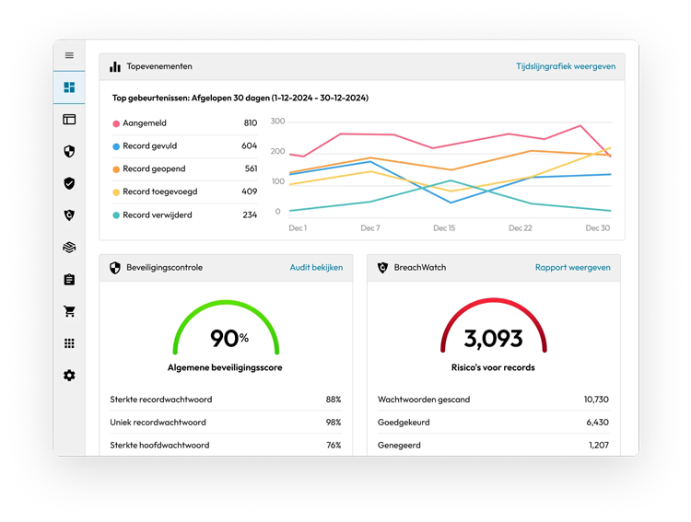The width and height of the screenshot is (691, 522).
Task: Click the Tijdslijngrafiek weergeven link
Action: pyautogui.click(x=565, y=67)
